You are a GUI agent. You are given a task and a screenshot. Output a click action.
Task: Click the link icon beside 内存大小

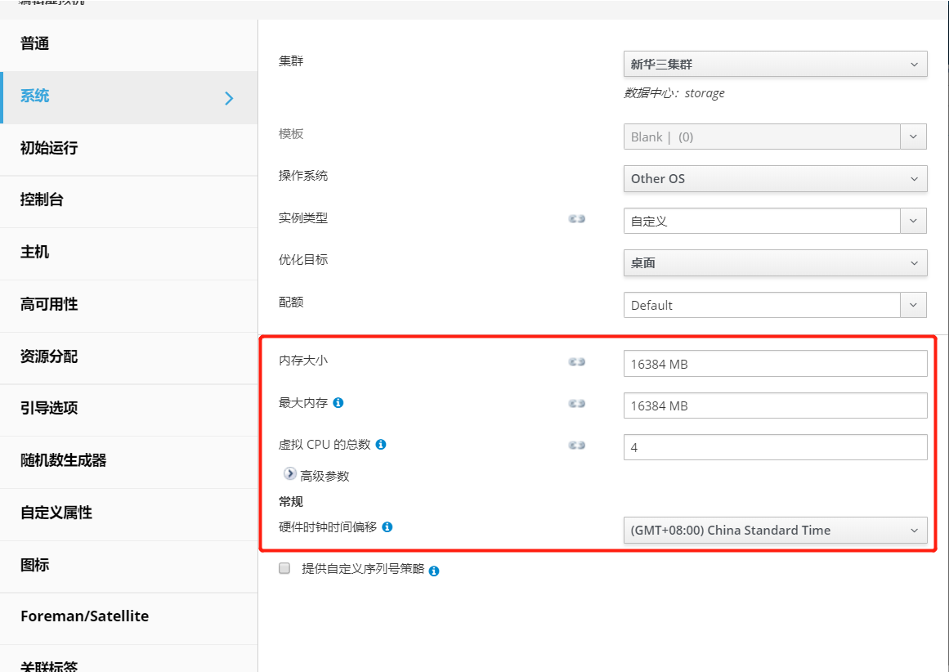click(577, 361)
